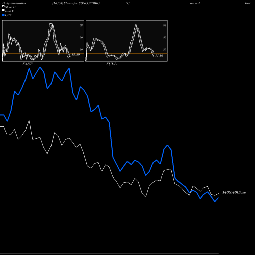255x255 pixels.
Task: Click the 'Charts for CONCORDBIO' heading
Action: pos(82,3)
